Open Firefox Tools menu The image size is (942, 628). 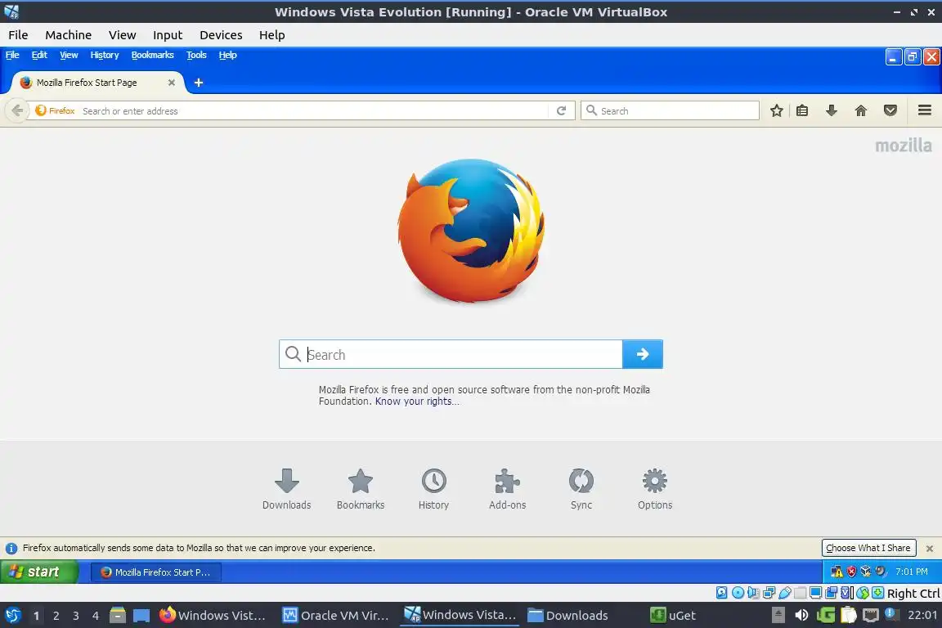[196, 55]
